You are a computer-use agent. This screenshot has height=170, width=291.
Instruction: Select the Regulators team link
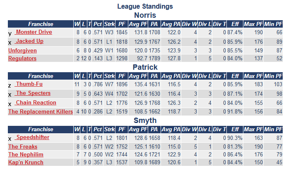point(22,59)
